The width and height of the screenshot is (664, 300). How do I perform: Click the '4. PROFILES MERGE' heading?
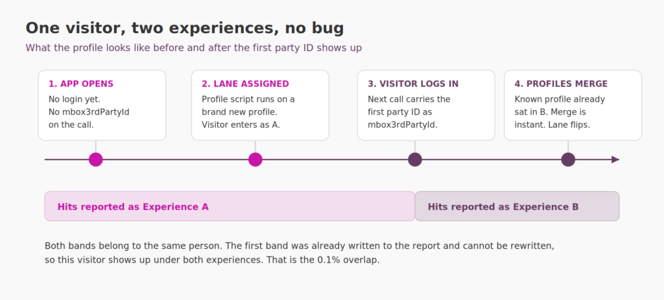coord(561,84)
